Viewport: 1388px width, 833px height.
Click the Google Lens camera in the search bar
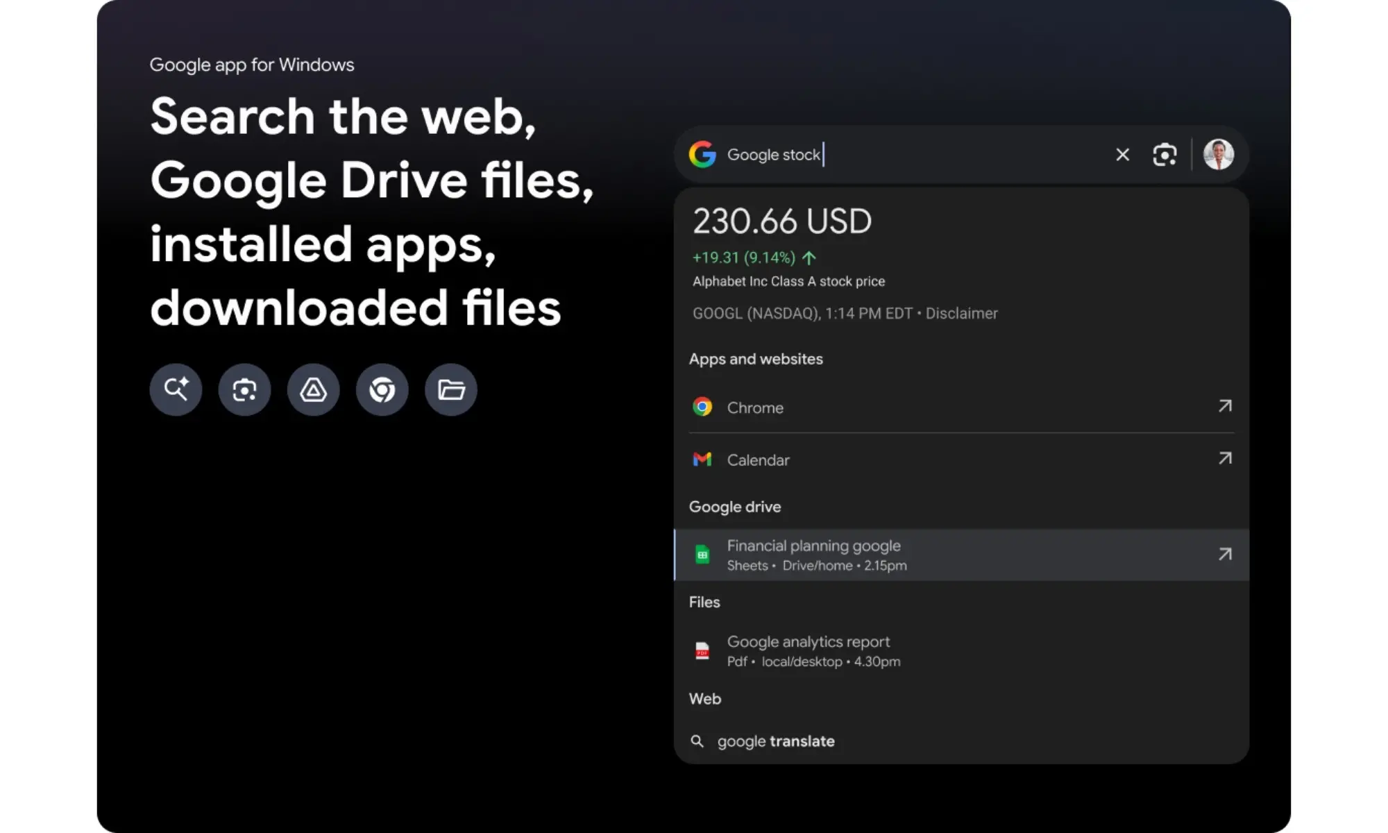point(1165,154)
